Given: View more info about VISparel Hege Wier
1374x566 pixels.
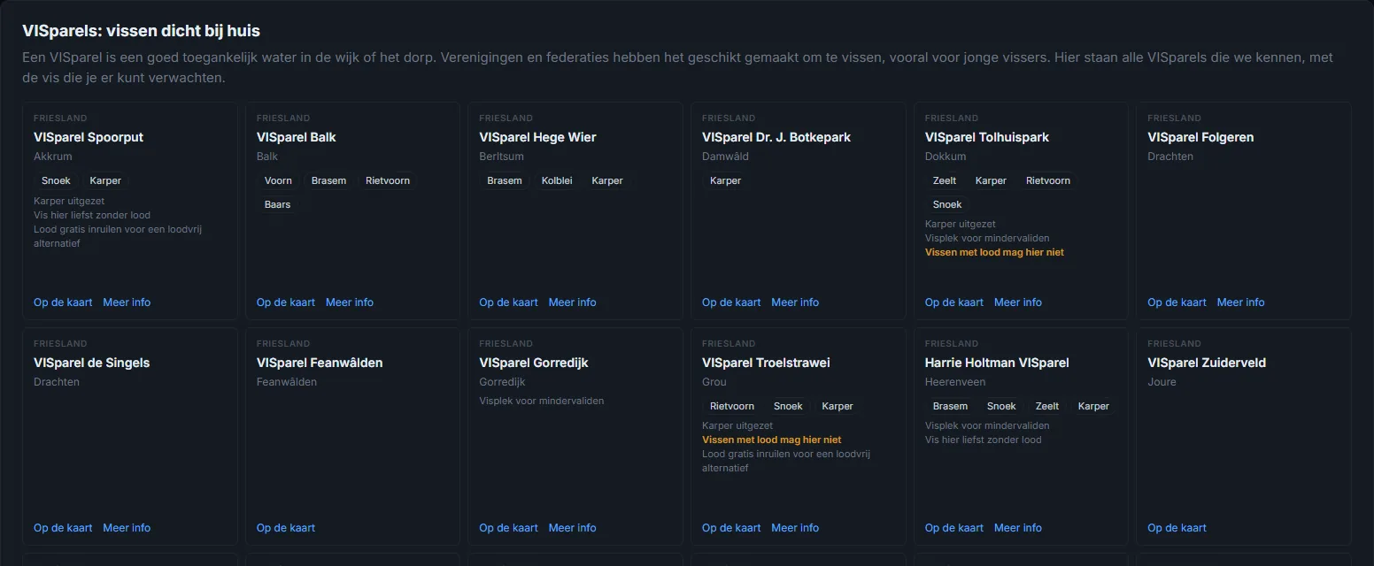Looking at the screenshot, I should coord(573,302).
